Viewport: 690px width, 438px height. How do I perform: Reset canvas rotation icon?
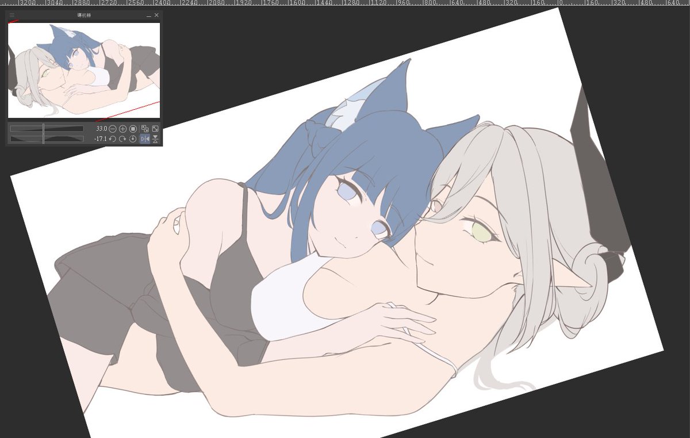133,139
